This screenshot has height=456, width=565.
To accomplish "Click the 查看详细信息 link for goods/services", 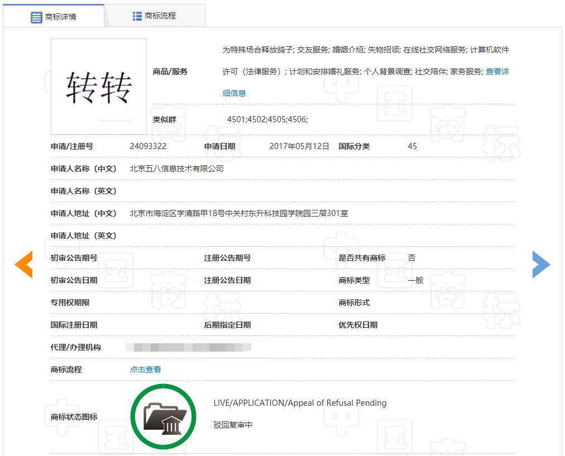I will tap(497, 71).
